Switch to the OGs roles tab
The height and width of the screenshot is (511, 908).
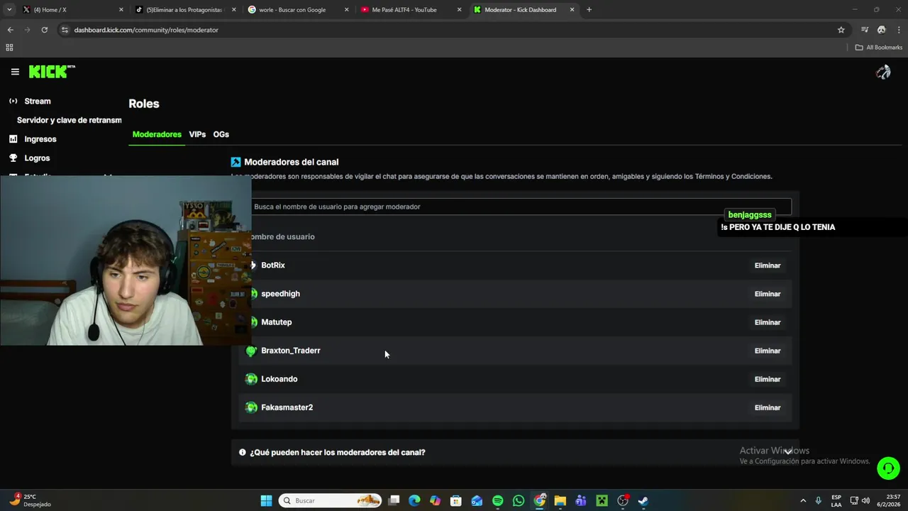[221, 134]
